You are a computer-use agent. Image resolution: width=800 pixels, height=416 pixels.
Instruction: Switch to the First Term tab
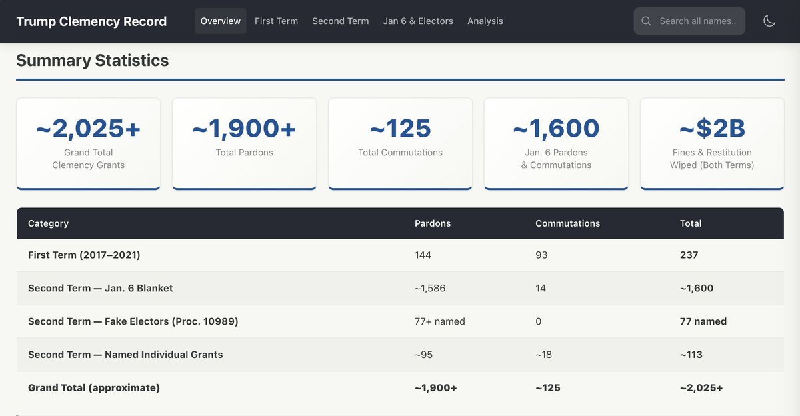tap(276, 21)
